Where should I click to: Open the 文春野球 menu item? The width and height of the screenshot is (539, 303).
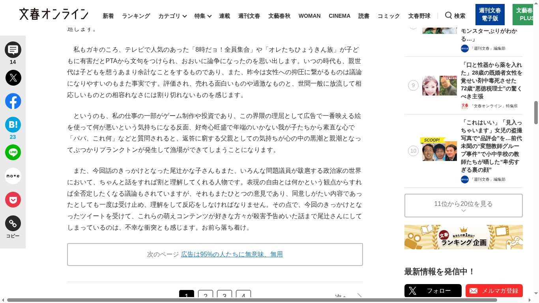coord(419,16)
